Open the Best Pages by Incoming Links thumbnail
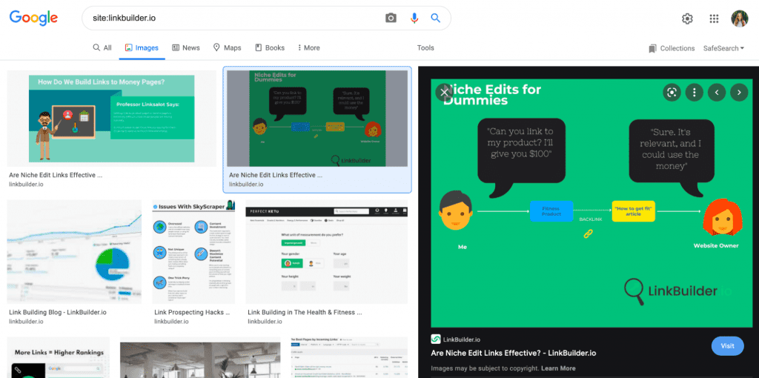Screen dimensions: 759x378 (x=349, y=357)
